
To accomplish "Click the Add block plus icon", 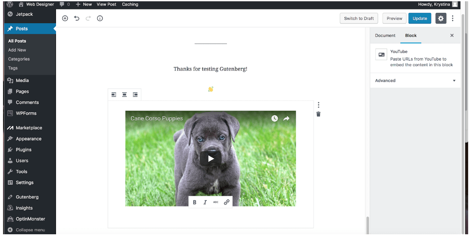I will (x=65, y=18).
